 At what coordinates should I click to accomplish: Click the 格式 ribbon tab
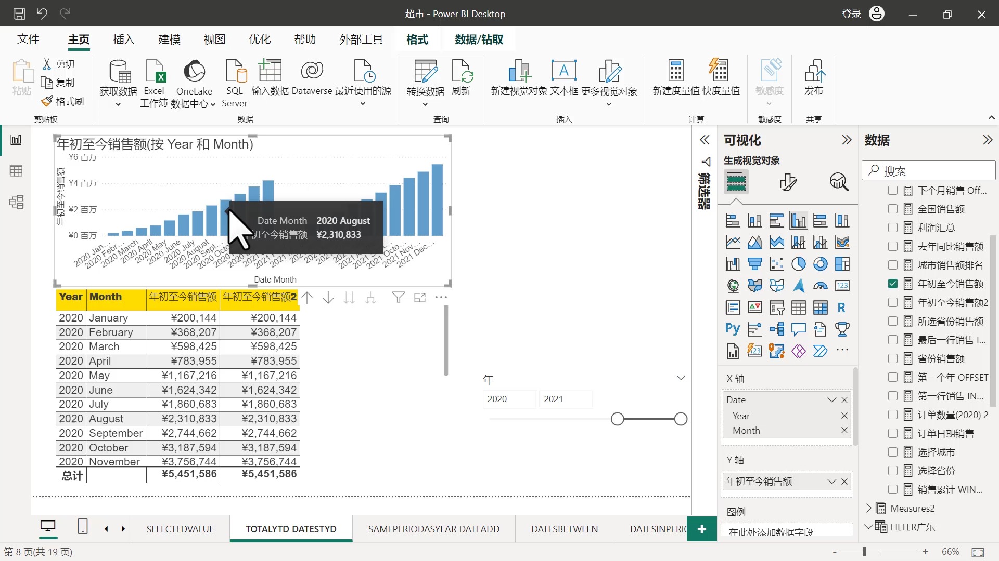(x=417, y=39)
